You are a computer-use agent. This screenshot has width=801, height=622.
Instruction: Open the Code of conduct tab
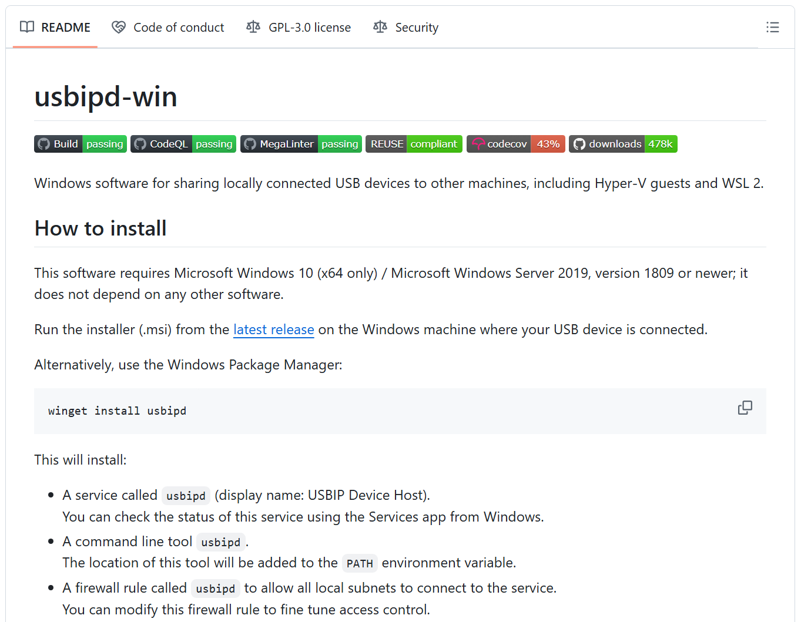[168, 28]
